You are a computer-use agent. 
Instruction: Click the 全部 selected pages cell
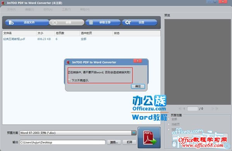tap(84, 39)
